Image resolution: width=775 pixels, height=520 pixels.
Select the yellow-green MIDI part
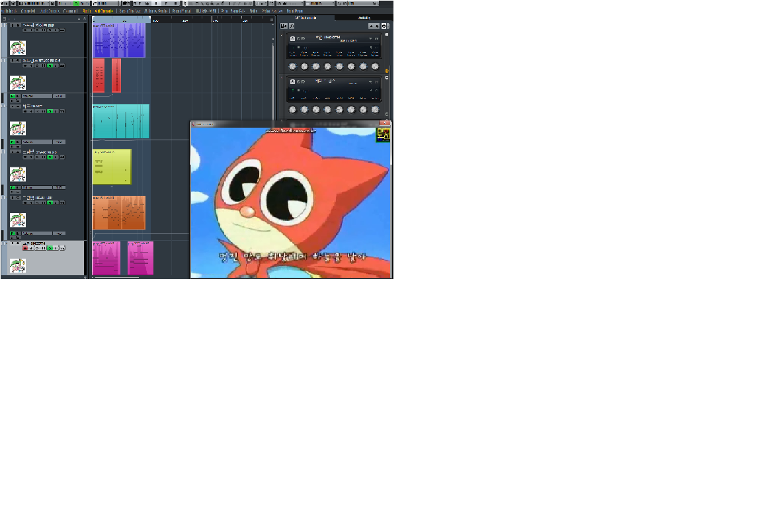tap(112, 167)
